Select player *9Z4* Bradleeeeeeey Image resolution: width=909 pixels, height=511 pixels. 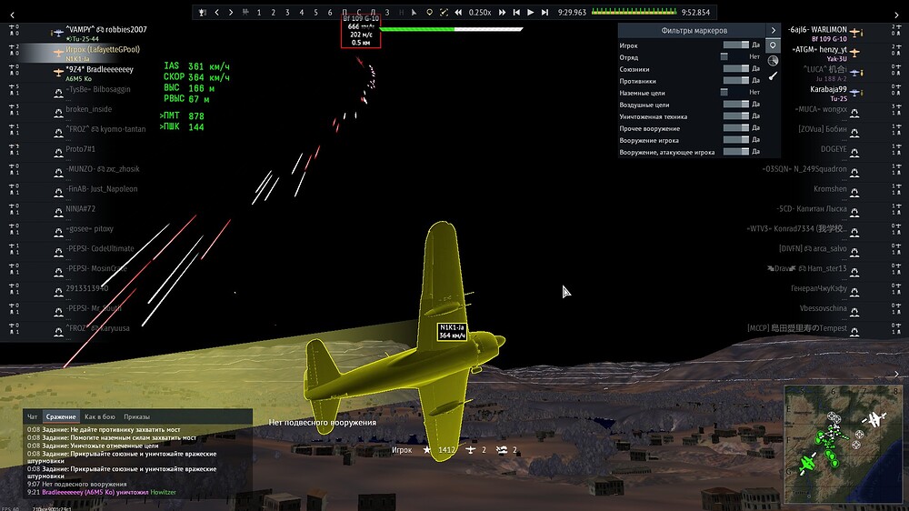[99, 69]
